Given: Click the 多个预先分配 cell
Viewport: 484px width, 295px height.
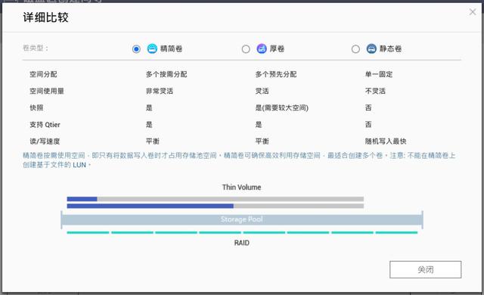Looking at the screenshot, I should coord(276,74).
